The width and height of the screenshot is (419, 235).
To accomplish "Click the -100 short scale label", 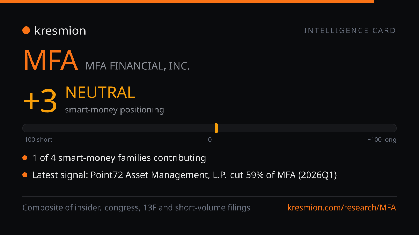I will click(37, 140).
